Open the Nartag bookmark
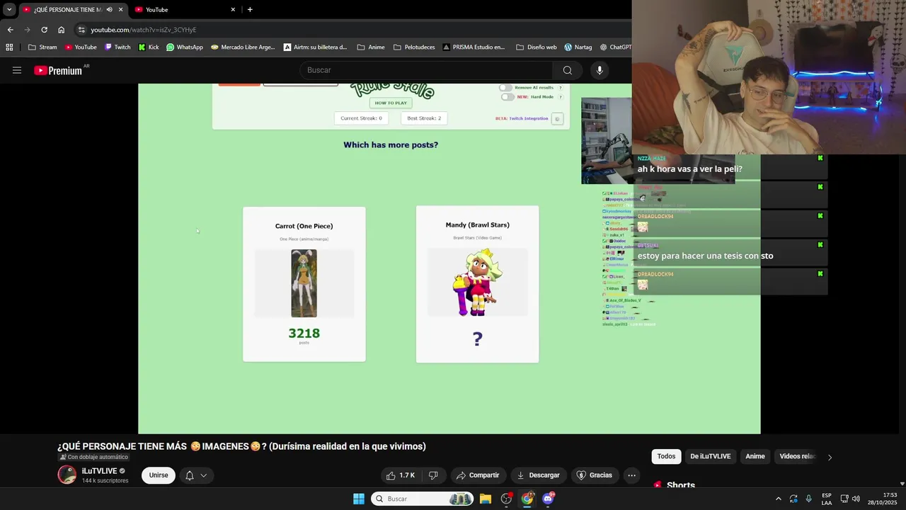The height and width of the screenshot is (510, 906). (578, 47)
